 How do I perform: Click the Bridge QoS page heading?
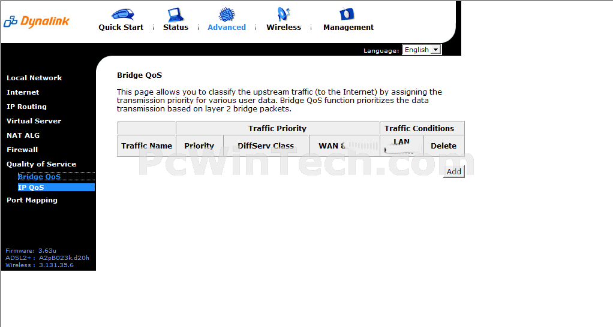pyautogui.click(x=140, y=75)
